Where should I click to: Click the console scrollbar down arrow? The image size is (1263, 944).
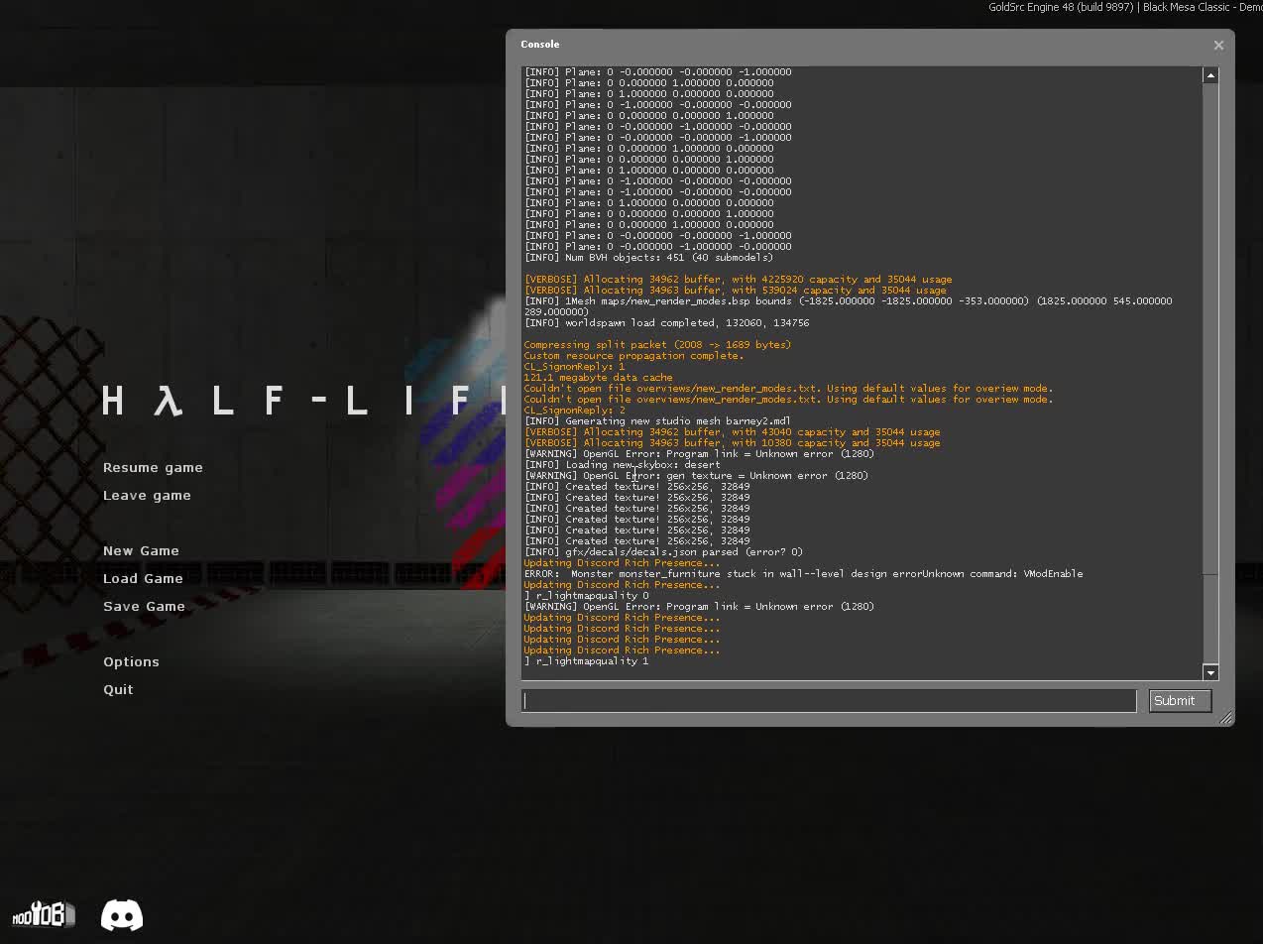(x=1210, y=672)
